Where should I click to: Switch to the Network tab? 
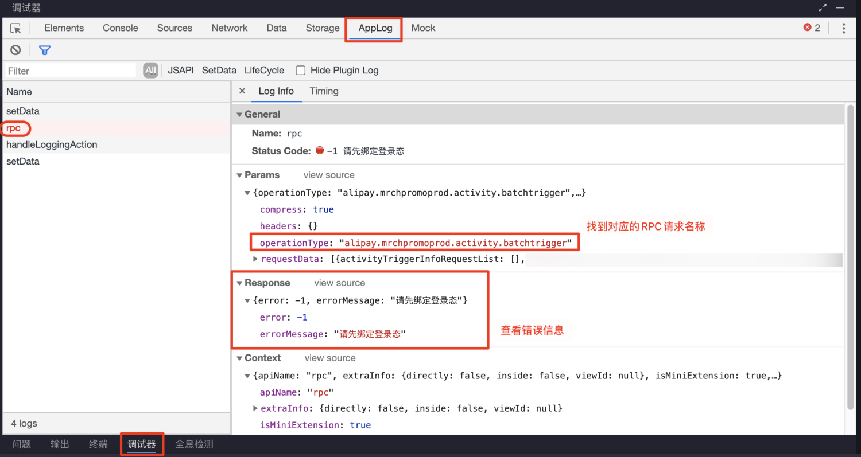tap(230, 28)
